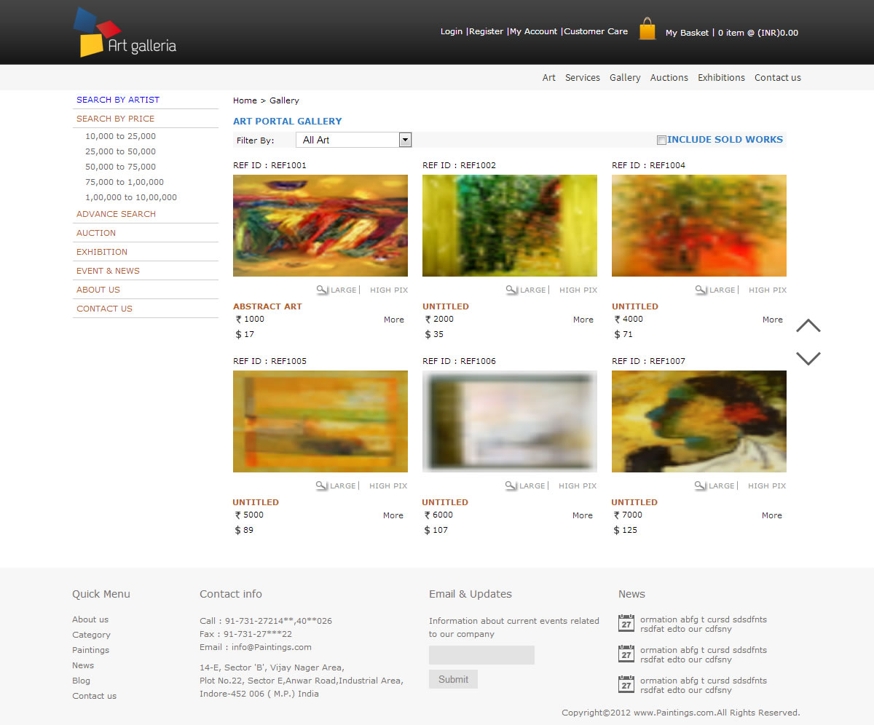Open the REF1007 portrait painting thumbnail
Viewport: 874px width, 725px height.
click(699, 421)
